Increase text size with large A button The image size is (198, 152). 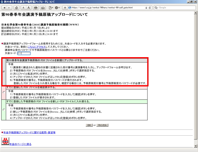pyautogui.click(x=29, y=8)
